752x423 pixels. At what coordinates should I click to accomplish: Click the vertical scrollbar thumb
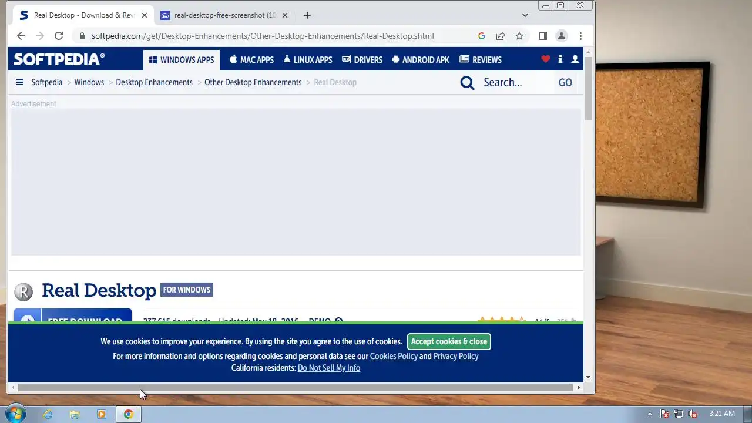588,89
